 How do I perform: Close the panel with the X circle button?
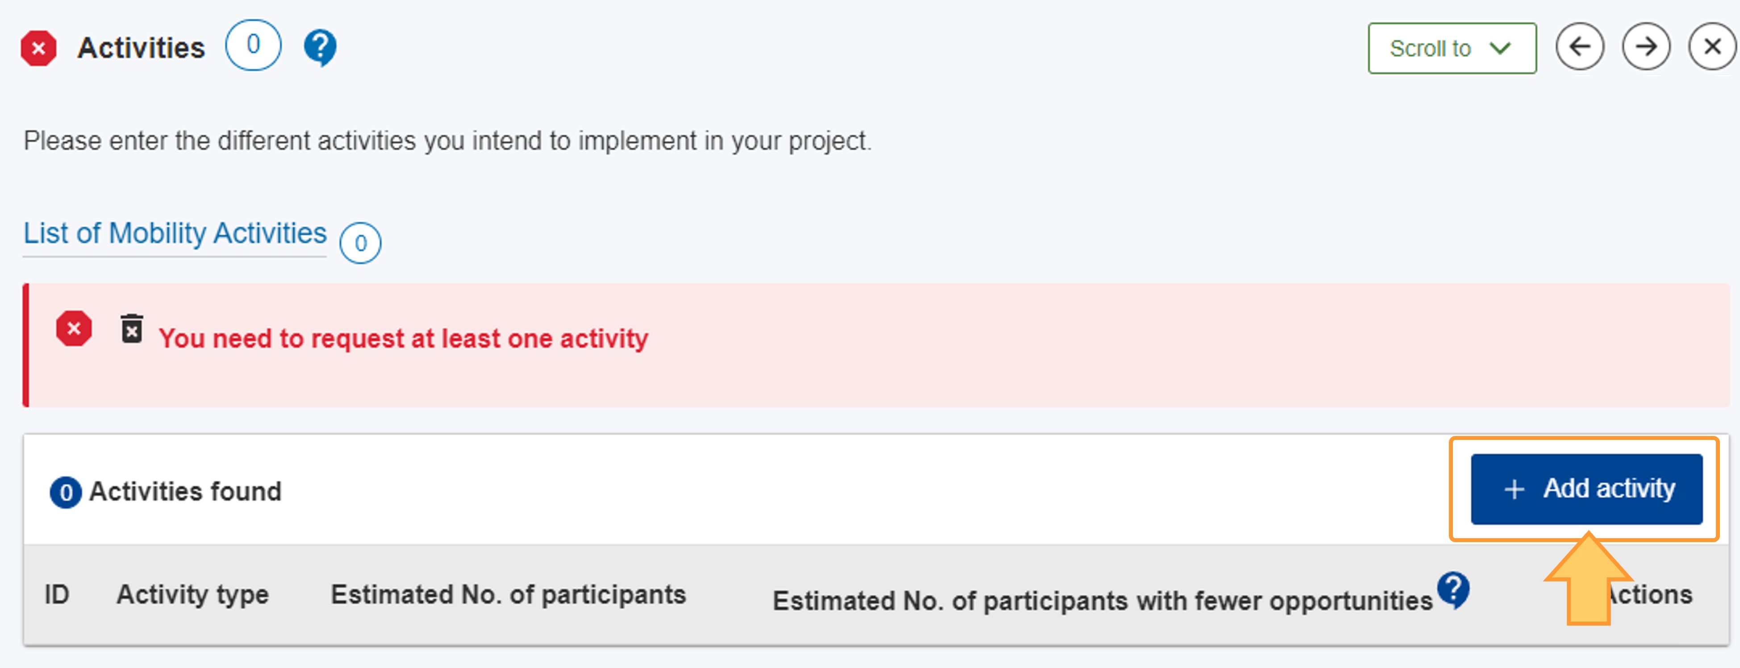(x=1711, y=46)
